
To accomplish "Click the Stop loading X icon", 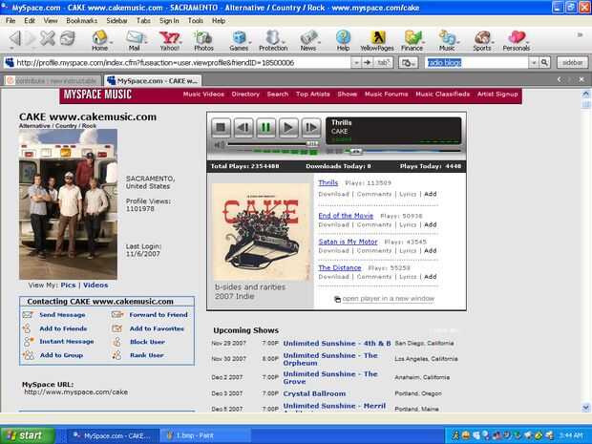I will coord(48,38).
